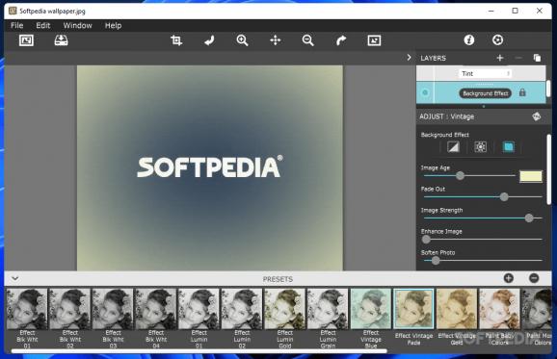557x359 pixels.
Task: Apply Effect Vintage Blue preset
Action: click(371, 309)
